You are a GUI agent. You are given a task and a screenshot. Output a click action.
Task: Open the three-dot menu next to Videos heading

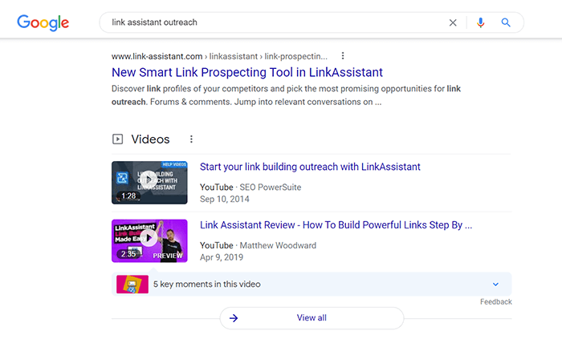point(191,139)
